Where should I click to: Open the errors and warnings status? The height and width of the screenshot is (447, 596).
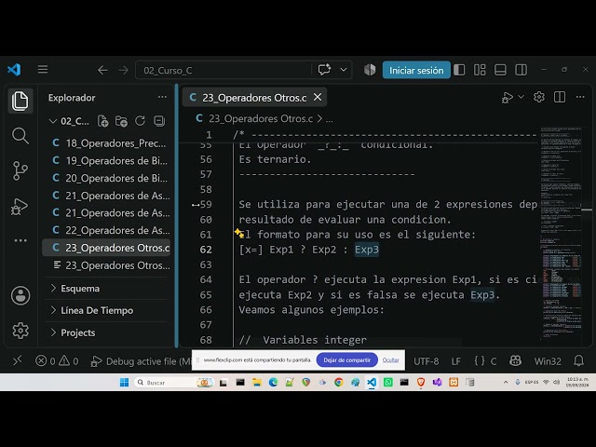pos(57,361)
